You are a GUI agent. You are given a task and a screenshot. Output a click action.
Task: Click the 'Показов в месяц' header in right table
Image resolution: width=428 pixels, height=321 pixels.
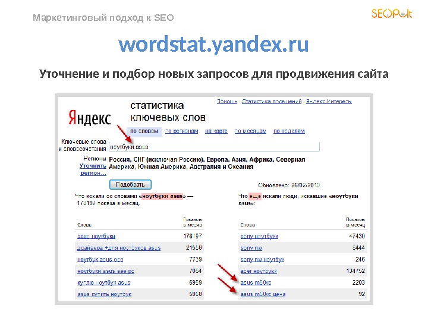(x=355, y=222)
